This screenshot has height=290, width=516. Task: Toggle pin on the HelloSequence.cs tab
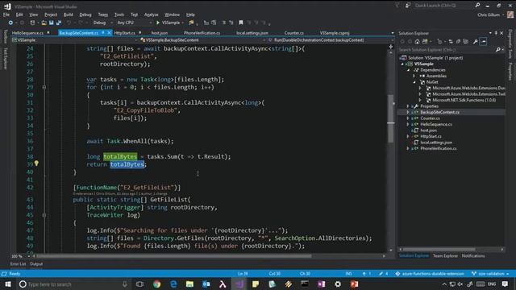click(48, 32)
